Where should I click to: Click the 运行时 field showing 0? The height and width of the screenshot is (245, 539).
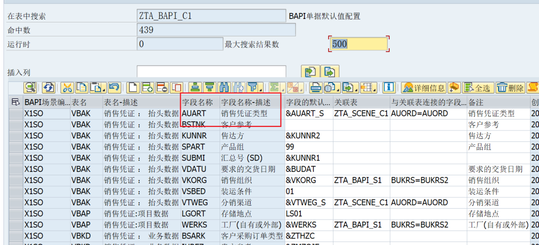point(180,44)
